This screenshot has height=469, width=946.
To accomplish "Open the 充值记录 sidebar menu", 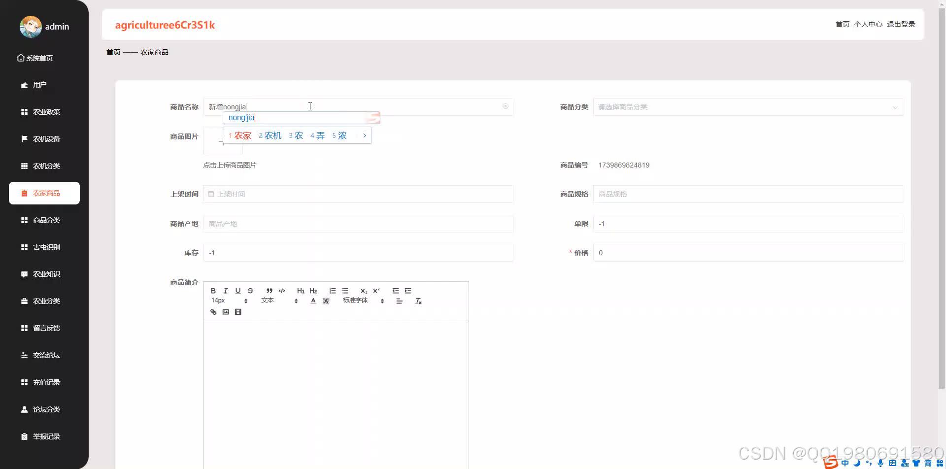I will click(44, 382).
